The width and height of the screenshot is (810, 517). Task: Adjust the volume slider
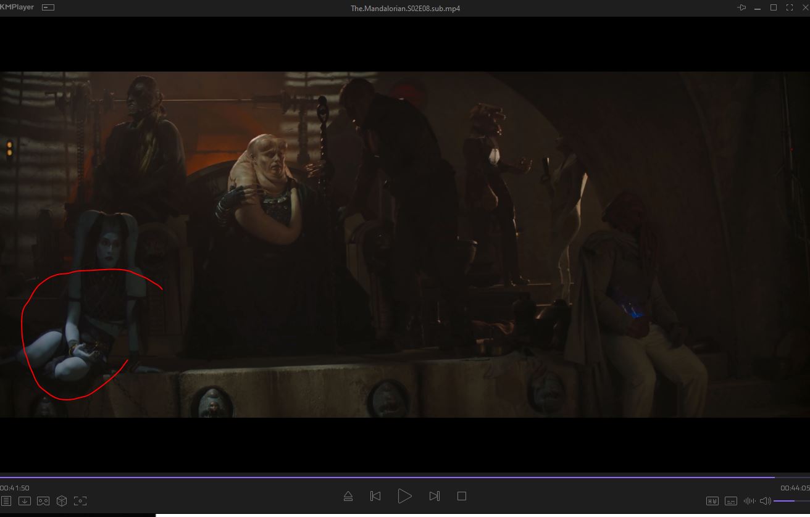coord(791,501)
